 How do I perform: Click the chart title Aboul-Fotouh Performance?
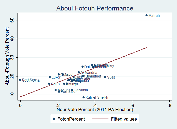click(x=95, y=8)
